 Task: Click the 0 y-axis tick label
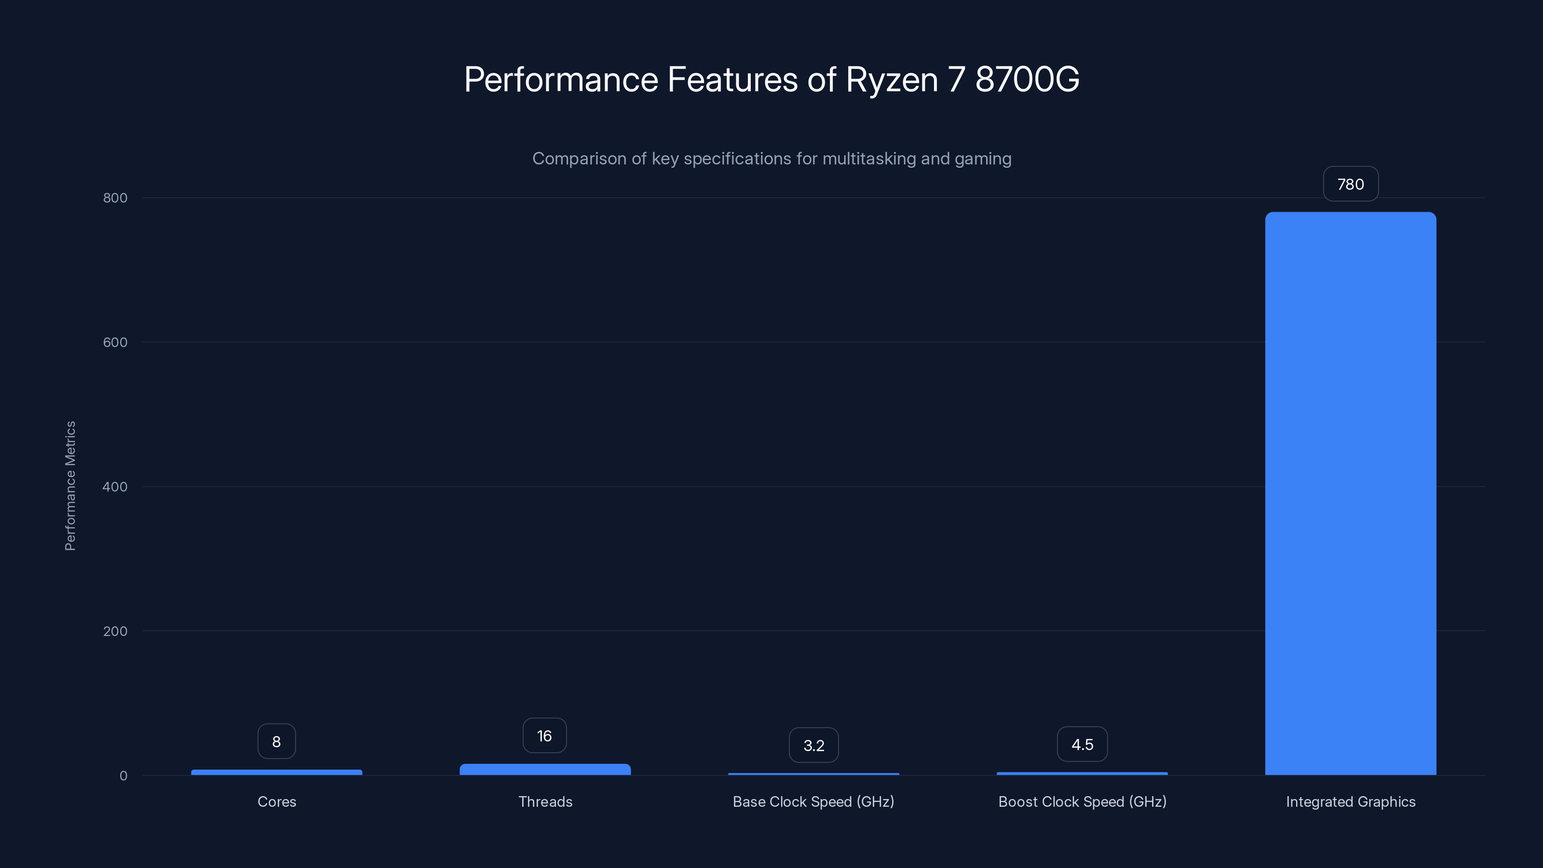[123, 776]
